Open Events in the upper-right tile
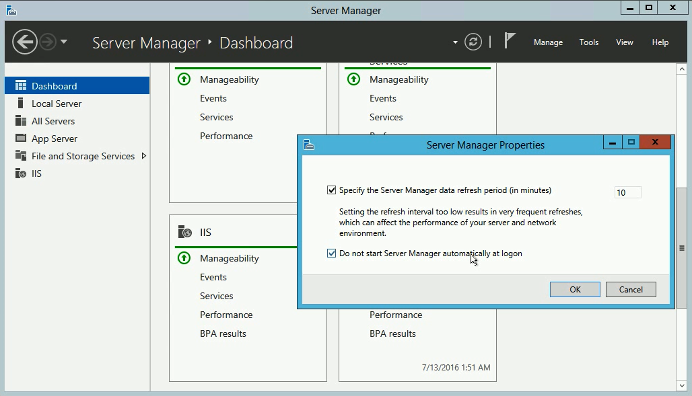 click(x=382, y=98)
